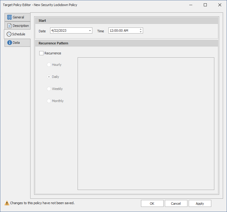The width and height of the screenshot is (227, 212).
Task: Enable the Recurrence checkbox
Action: point(41,53)
